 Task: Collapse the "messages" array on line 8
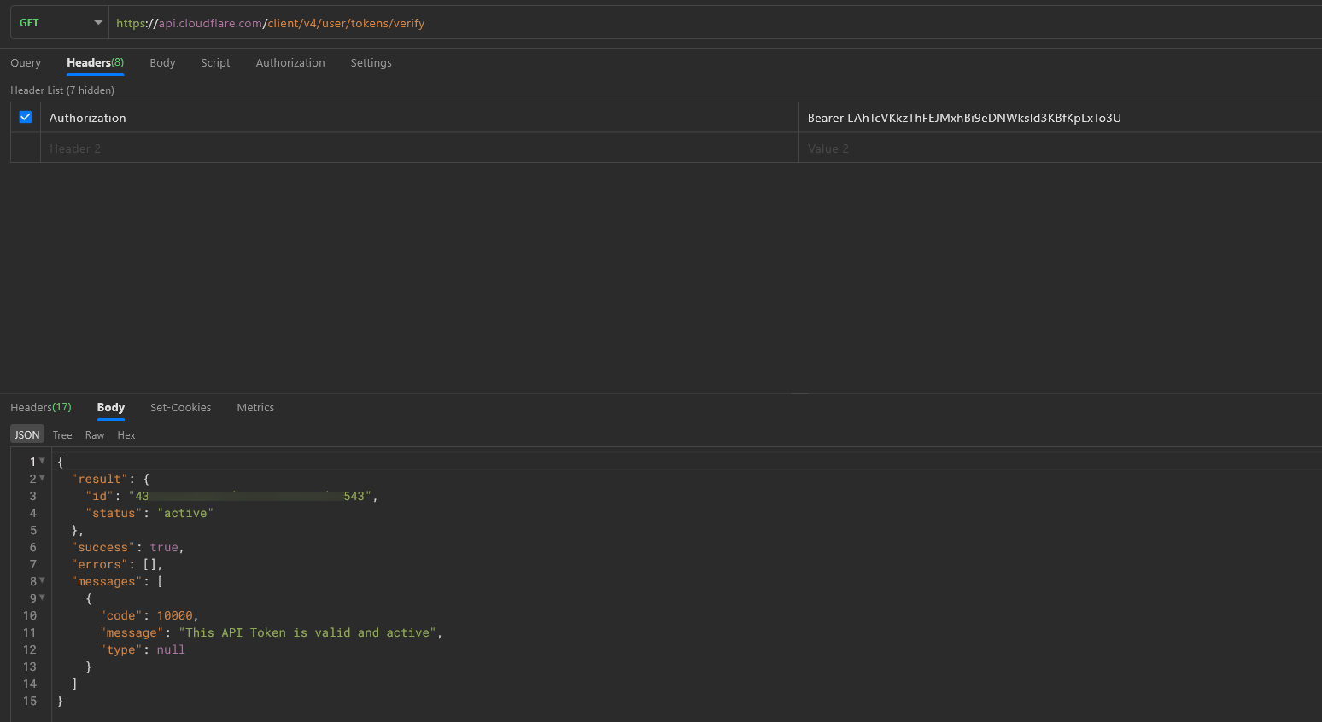tap(42, 580)
